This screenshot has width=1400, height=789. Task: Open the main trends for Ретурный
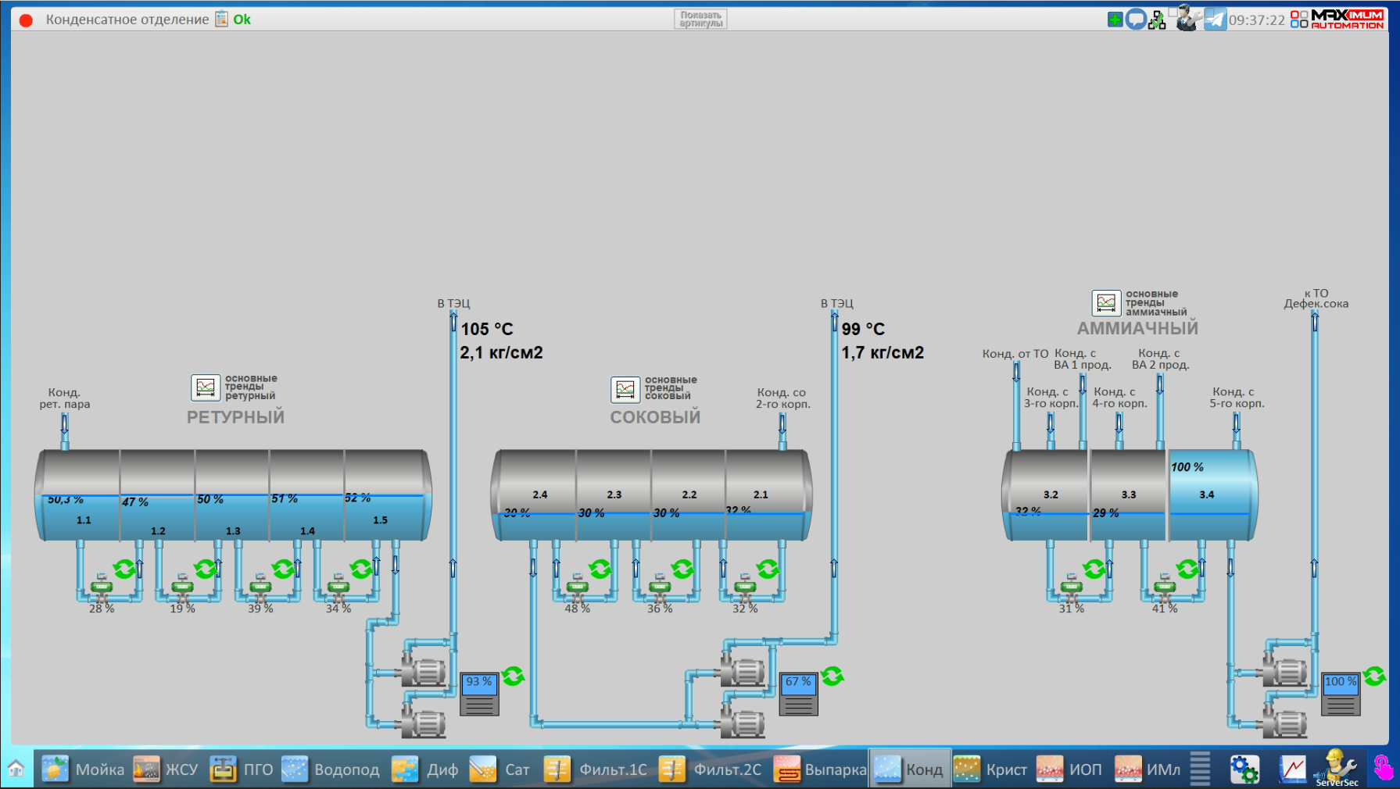click(206, 387)
